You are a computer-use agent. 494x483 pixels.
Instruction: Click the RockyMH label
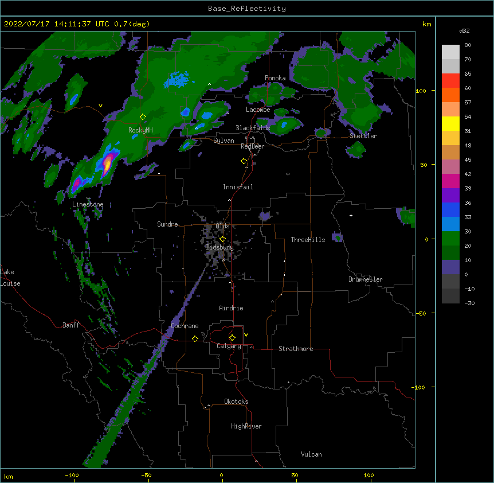point(140,130)
